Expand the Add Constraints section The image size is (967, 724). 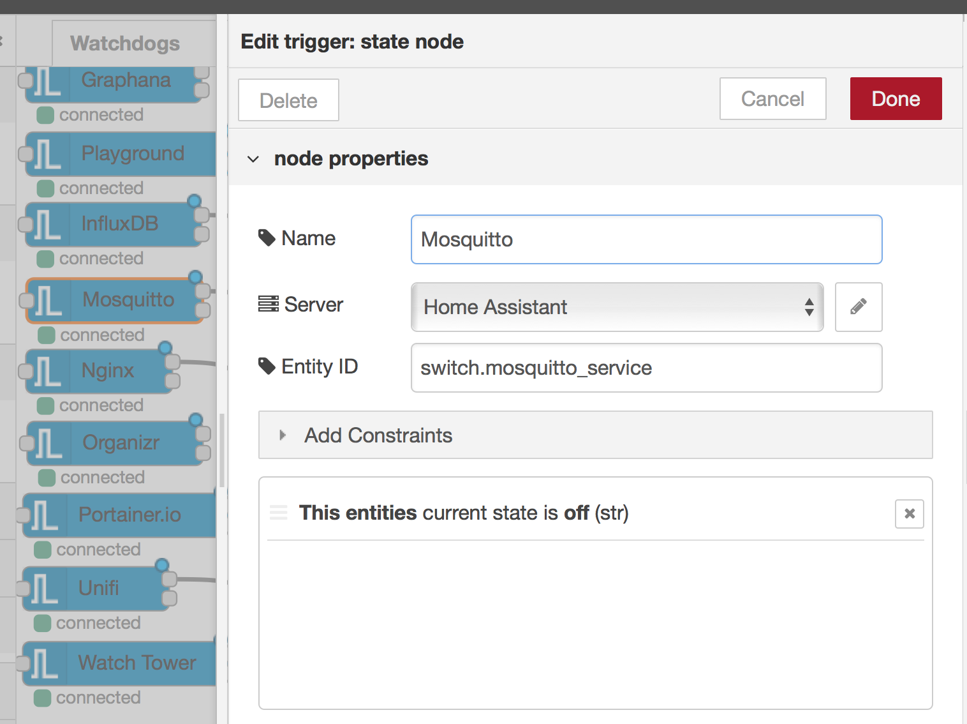point(378,435)
